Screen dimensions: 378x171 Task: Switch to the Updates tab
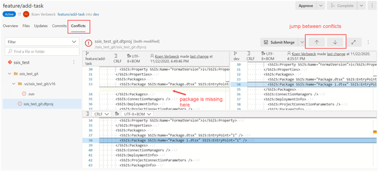(x=41, y=26)
